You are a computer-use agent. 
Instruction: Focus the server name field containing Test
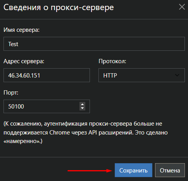tap(94, 44)
